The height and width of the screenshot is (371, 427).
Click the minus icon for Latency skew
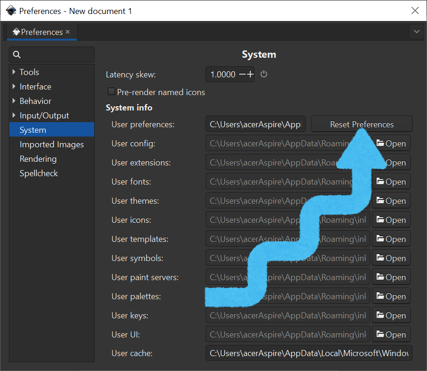tap(242, 74)
